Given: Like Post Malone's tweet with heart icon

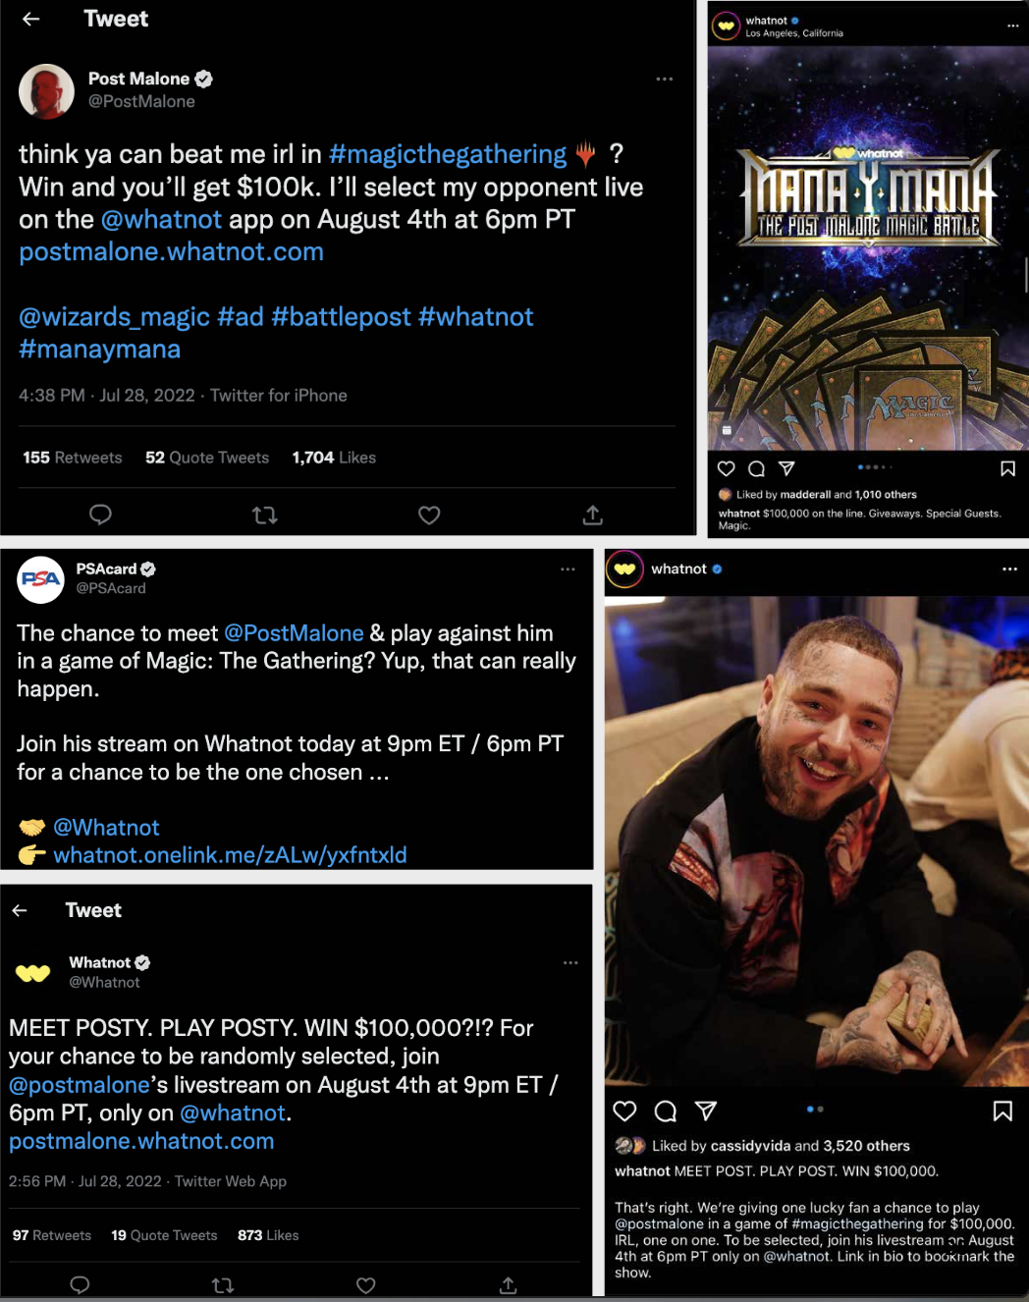Looking at the screenshot, I should coord(429,515).
